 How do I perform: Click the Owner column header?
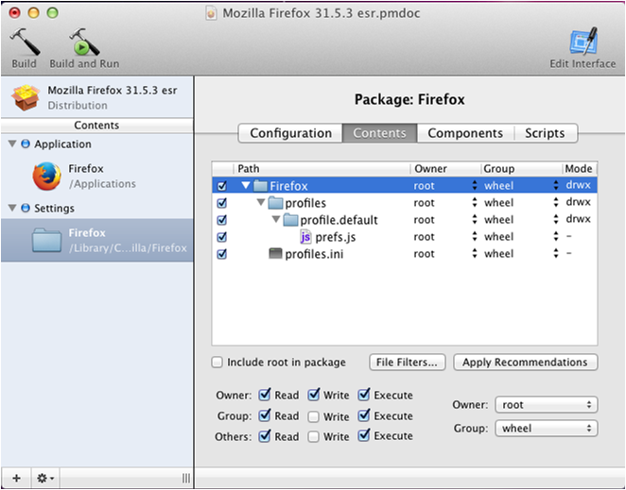(446, 169)
